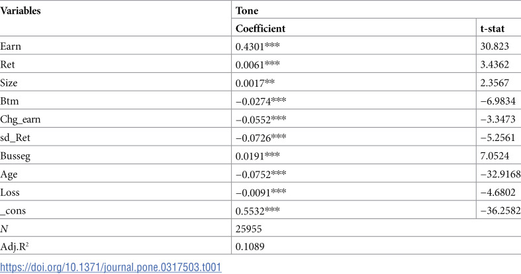Click the Coefficient subheader
The width and height of the screenshot is (521, 274).
(x=261, y=28)
